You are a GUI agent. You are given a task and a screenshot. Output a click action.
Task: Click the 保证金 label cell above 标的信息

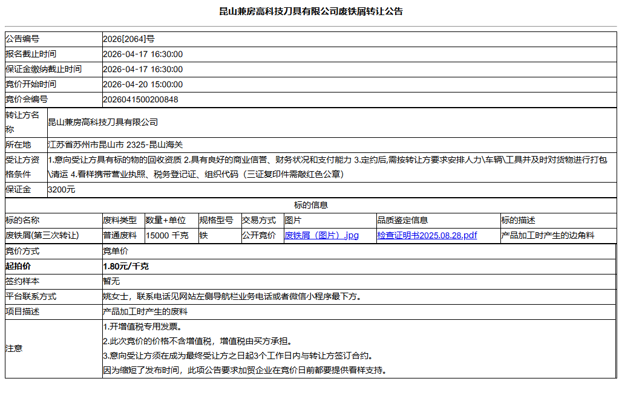(x=26, y=190)
